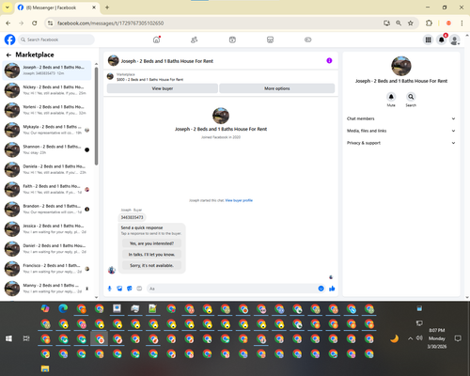The height and width of the screenshot is (376, 470).
Task: Open the account profile avatar menu
Action: (455, 39)
